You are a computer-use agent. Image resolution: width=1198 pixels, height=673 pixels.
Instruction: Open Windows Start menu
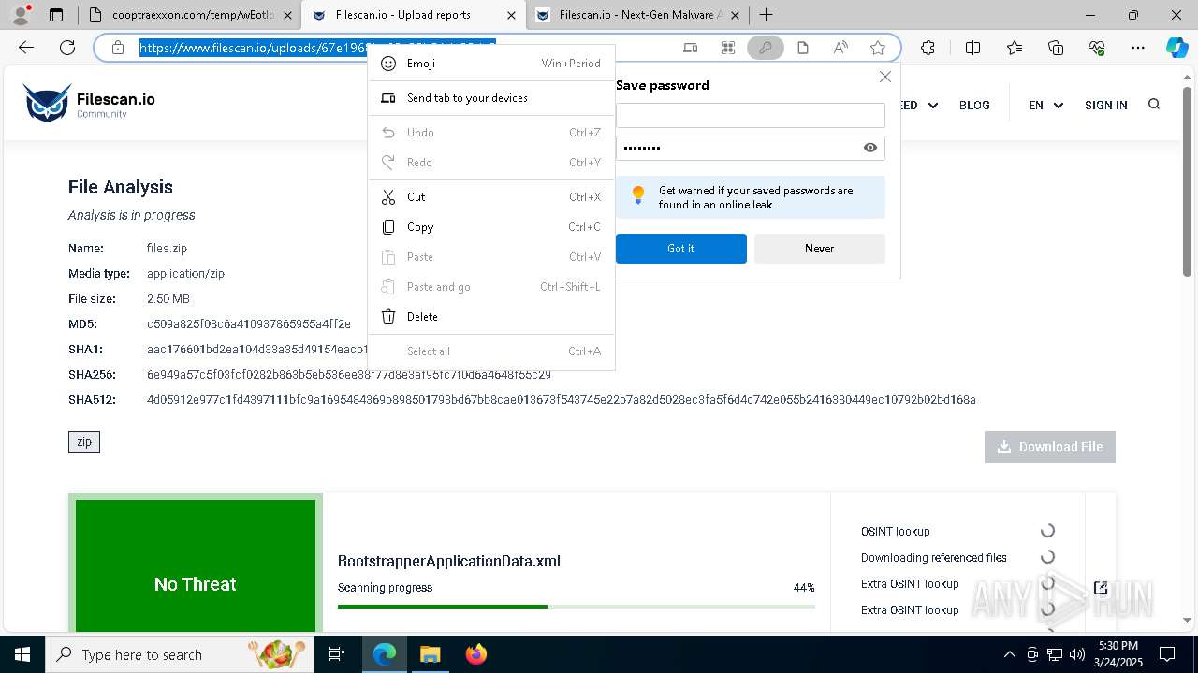22,654
